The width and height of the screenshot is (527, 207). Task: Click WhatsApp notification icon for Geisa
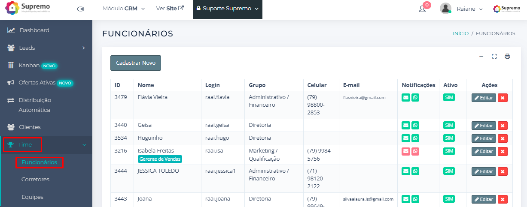415,125
